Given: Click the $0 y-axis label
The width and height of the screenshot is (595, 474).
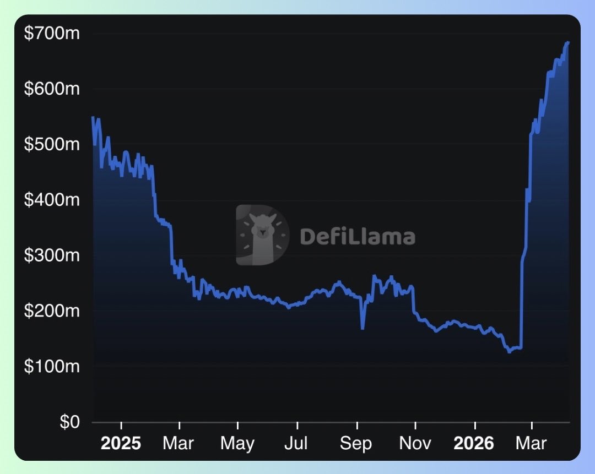Looking at the screenshot, I should coord(70,422).
